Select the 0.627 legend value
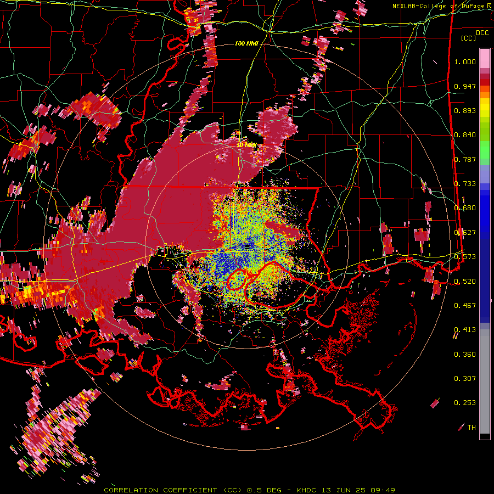 click(465, 233)
